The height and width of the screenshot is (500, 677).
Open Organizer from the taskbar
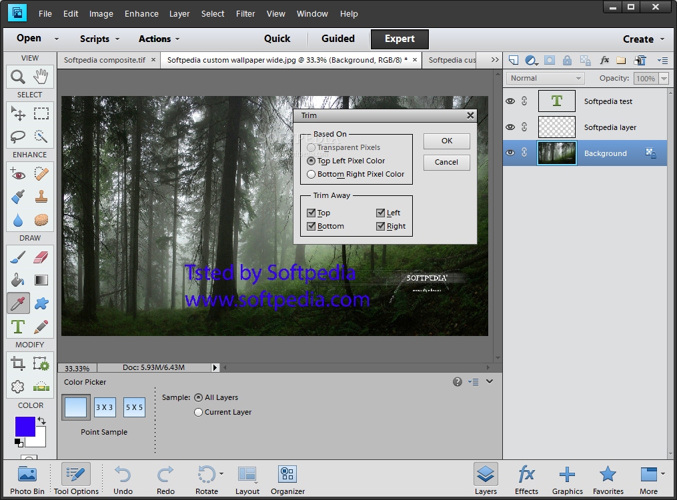point(287,480)
